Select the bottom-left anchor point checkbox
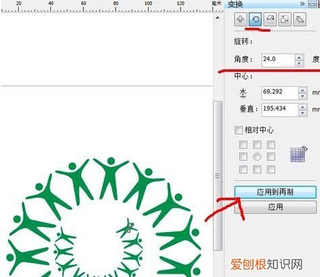Screen dimensions: 320x277 (x=243, y=169)
